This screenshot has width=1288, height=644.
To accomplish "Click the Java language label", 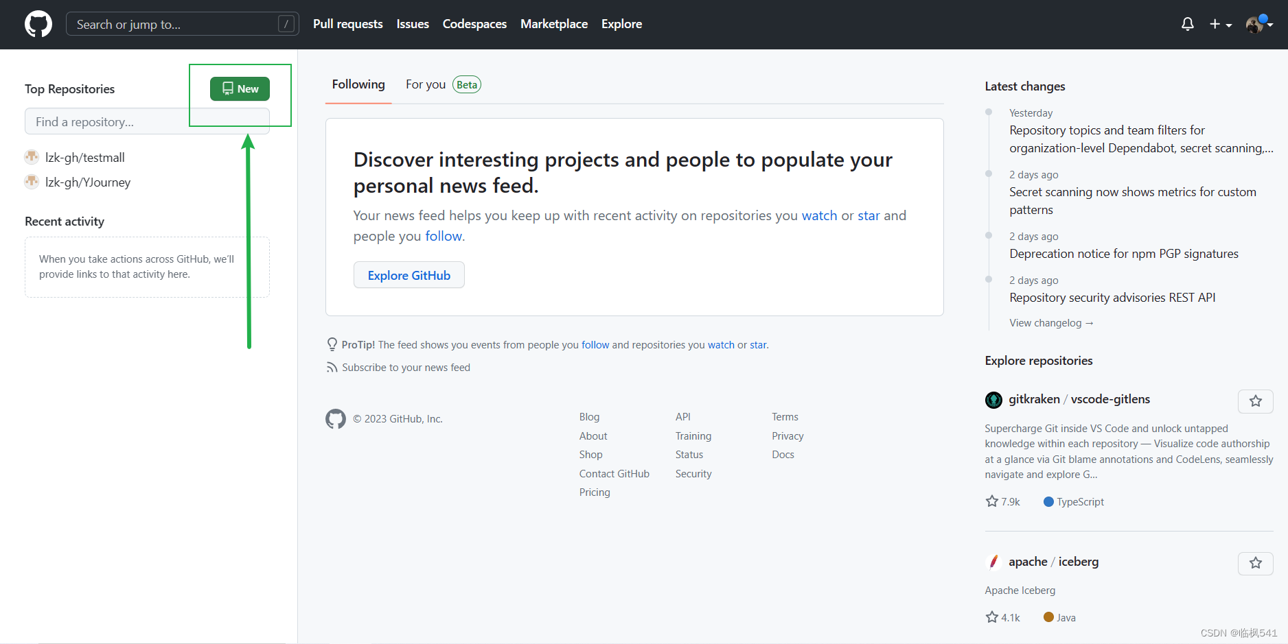I will tap(1059, 618).
